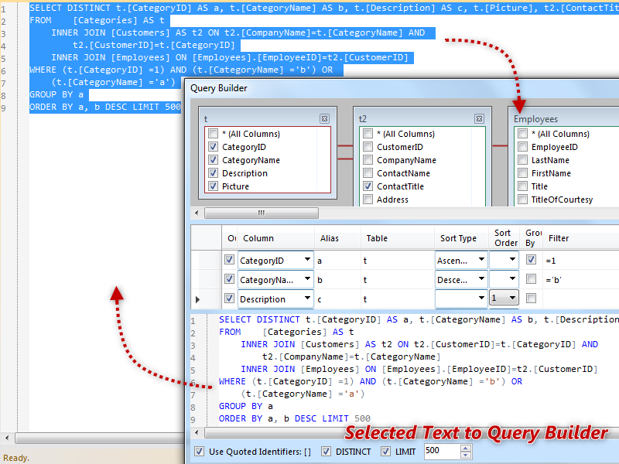Open Sort Type dropdown for Description row
This screenshot has width=619, height=464.
coord(481,299)
